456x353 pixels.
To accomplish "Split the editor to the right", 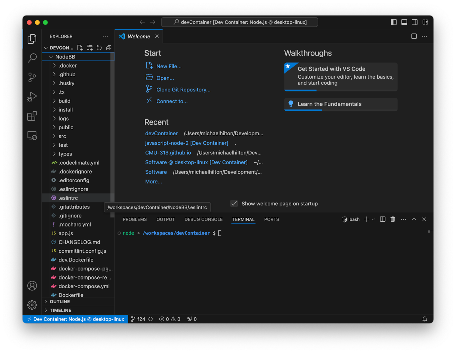I will coord(414,36).
